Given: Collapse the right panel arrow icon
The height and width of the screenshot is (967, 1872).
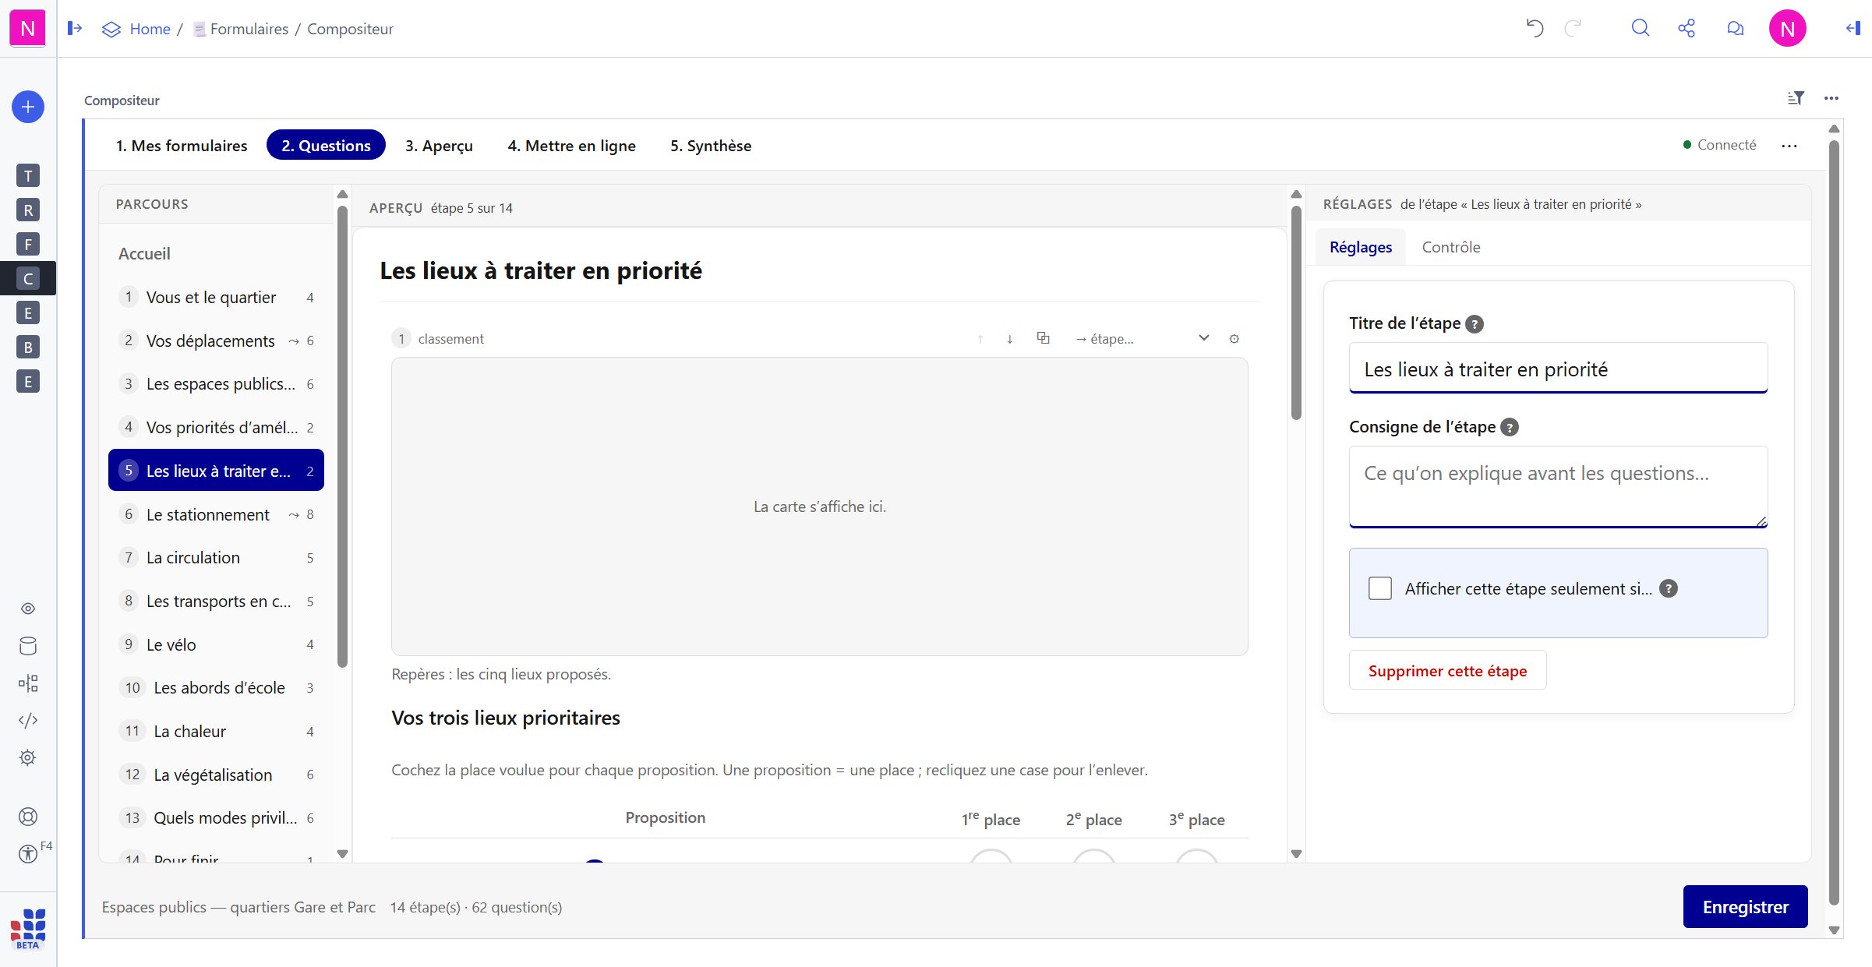Looking at the screenshot, I should click(1853, 29).
